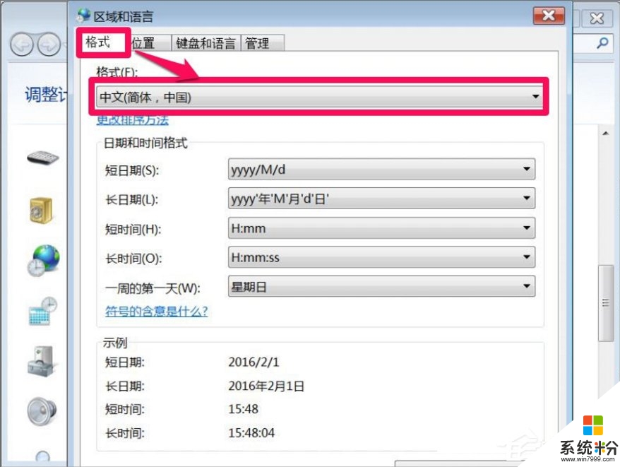
Task: Click the 区域和语言 globe title icon
Action: click(83, 15)
